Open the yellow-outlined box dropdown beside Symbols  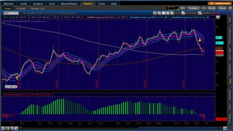click(x=172, y=8)
